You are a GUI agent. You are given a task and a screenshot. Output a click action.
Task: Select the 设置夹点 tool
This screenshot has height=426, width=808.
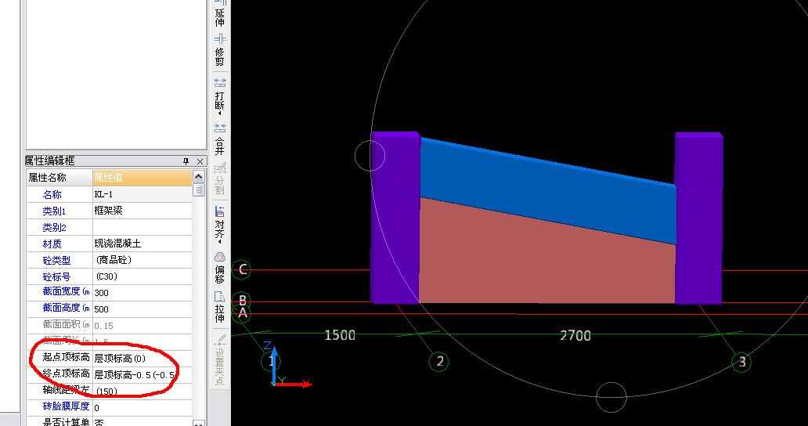pos(220,359)
